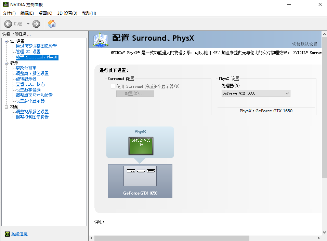Click the DVI port icon on GPU diagram
Screen dimensions: 327x241
[x=131, y=170]
